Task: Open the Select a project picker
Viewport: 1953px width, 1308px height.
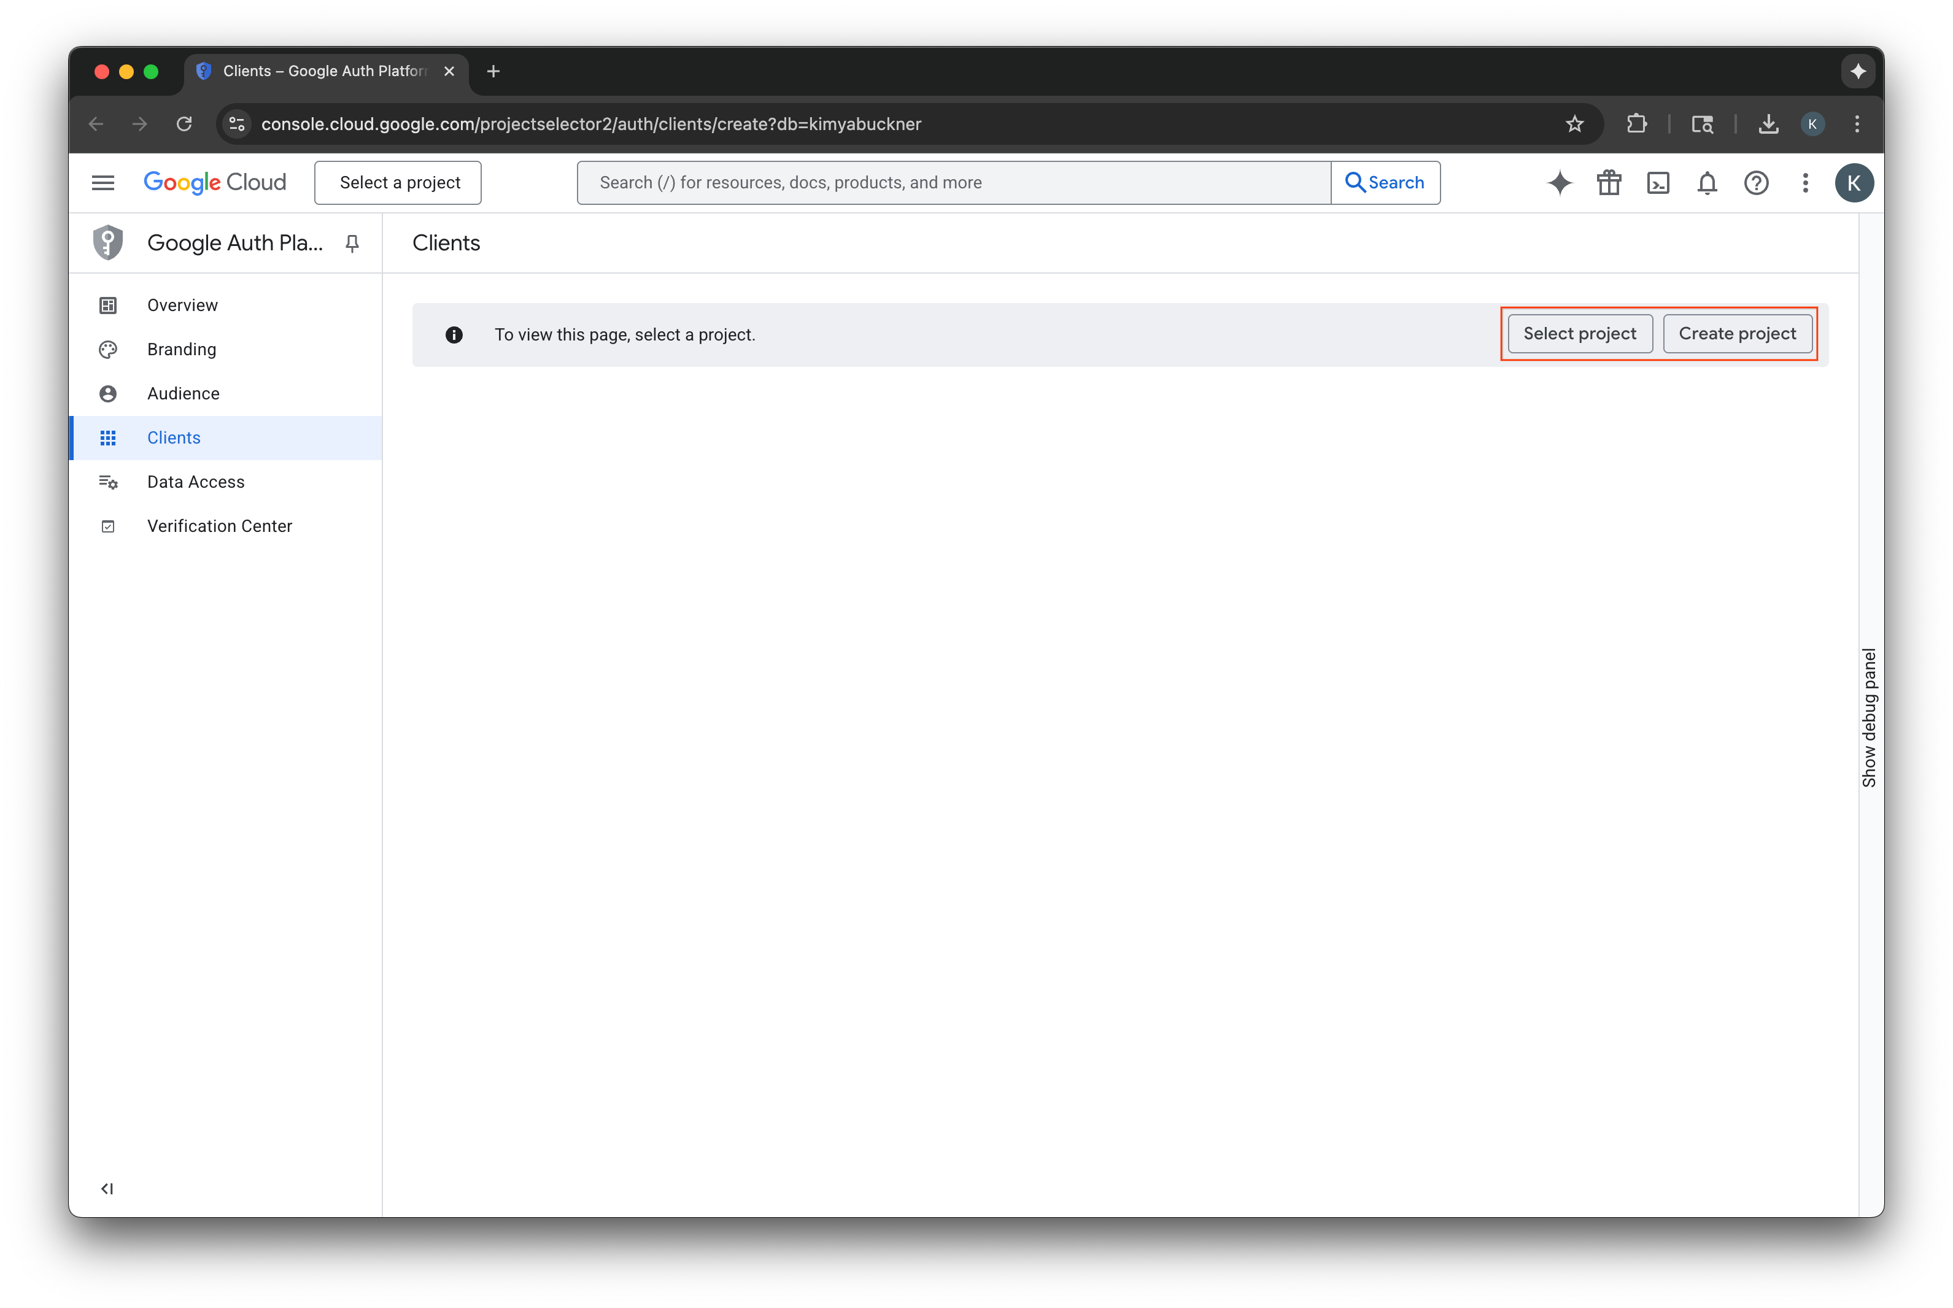Action: 398,182
